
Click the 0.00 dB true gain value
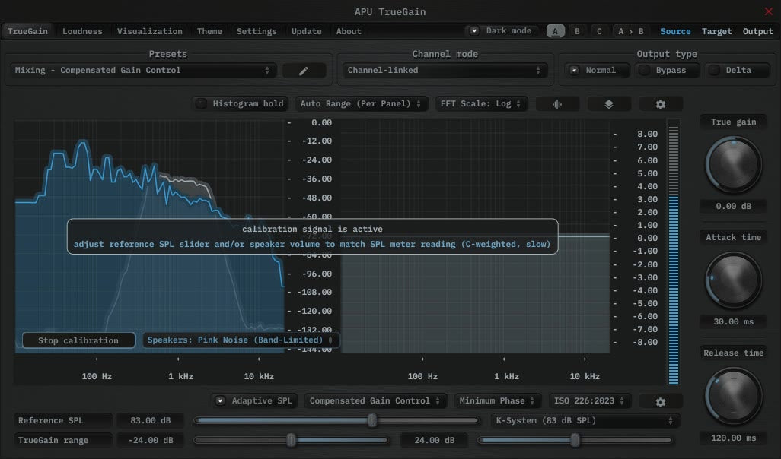coord(733,206)
